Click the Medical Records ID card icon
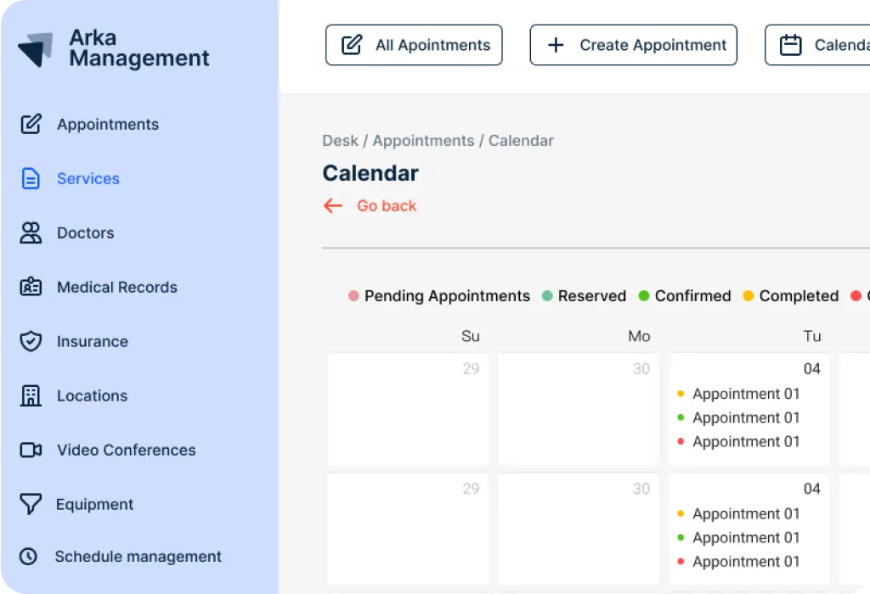The width and height of the screenshot is (870, 594). [31, 287]
